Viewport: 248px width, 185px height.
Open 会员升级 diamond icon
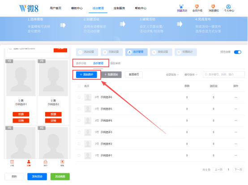197,6
